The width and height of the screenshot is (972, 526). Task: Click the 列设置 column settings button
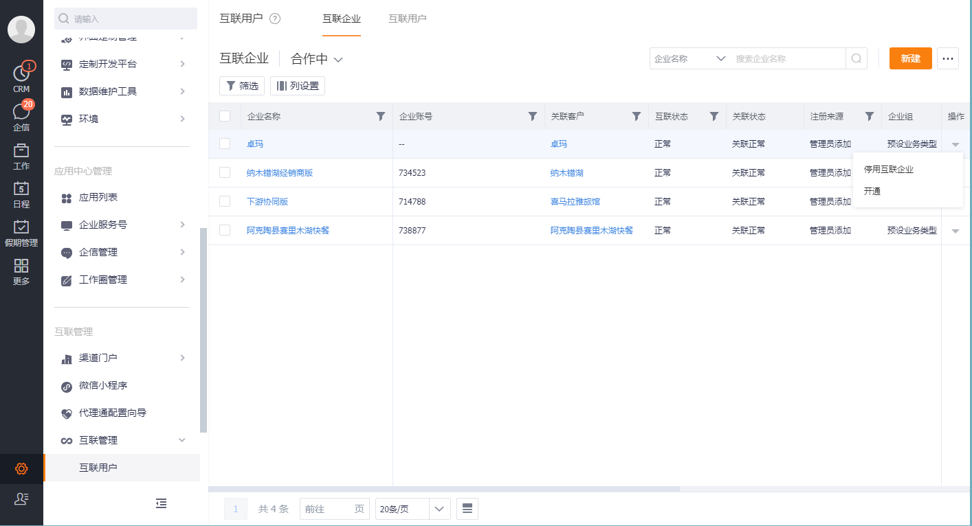click(298, 86)
